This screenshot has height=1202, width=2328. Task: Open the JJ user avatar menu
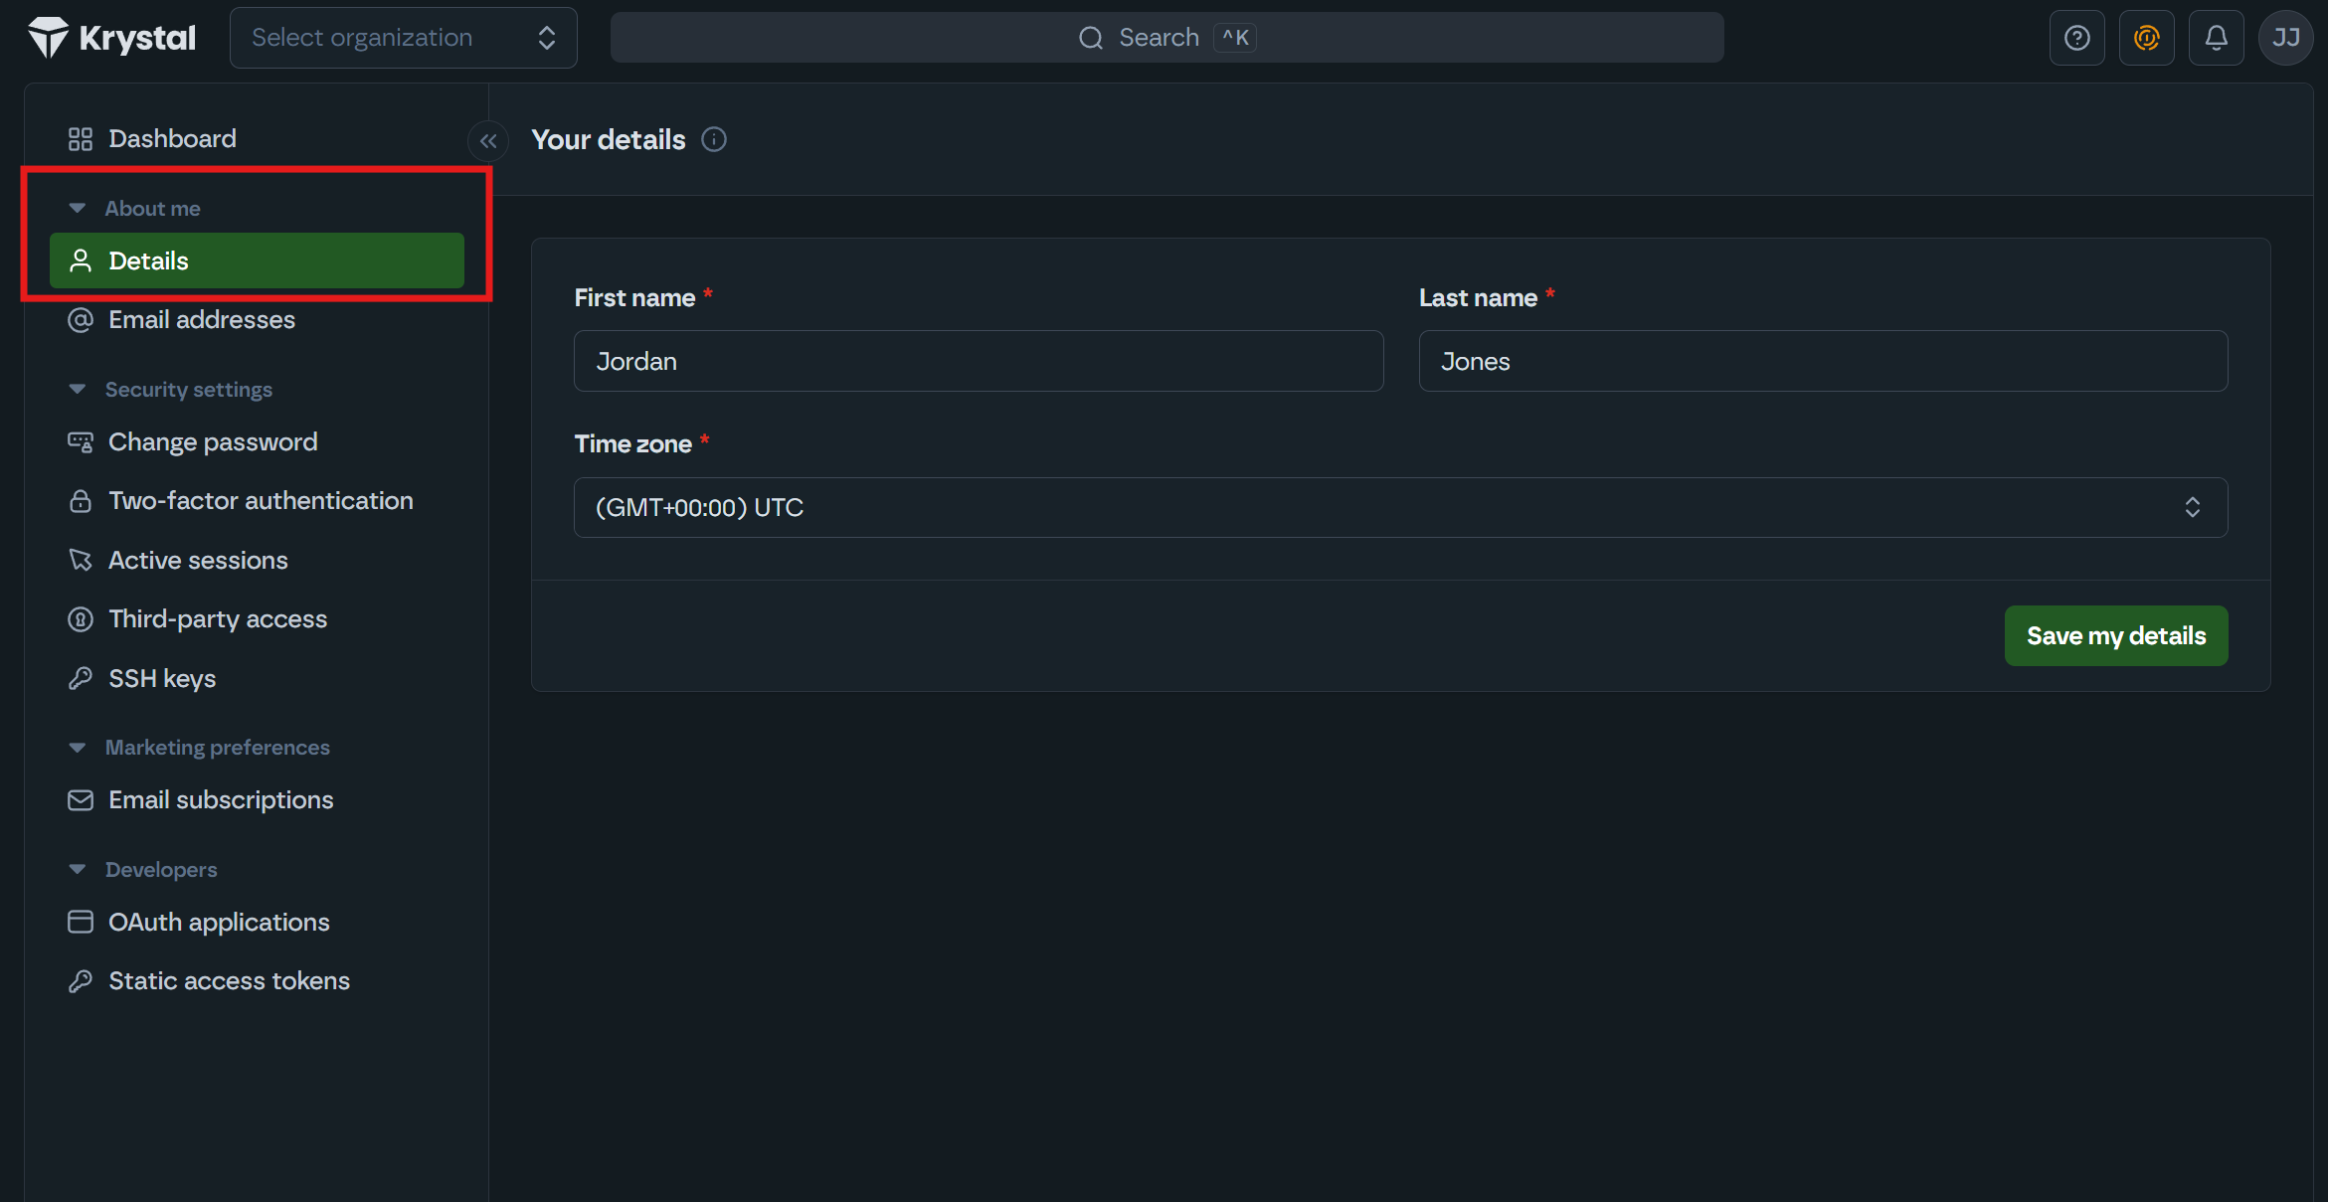tap(2285, 38)
